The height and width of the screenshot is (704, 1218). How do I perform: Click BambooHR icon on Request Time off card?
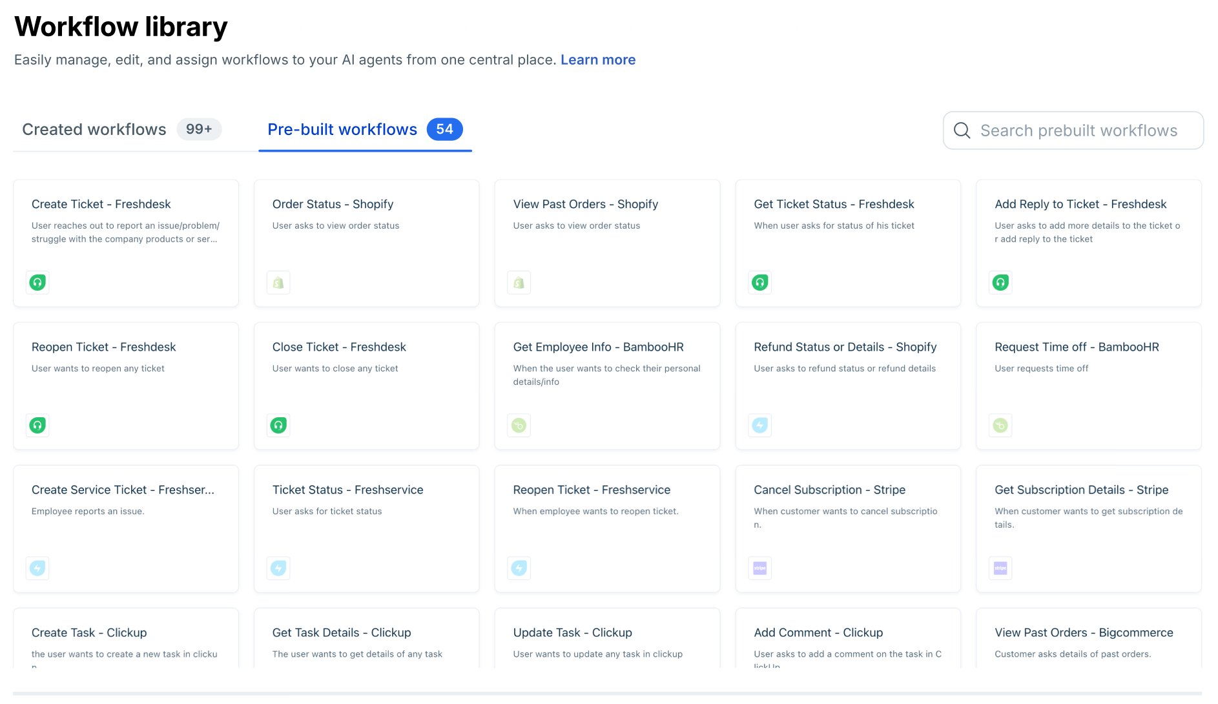pyautogui.click(x=1000, y=425)
